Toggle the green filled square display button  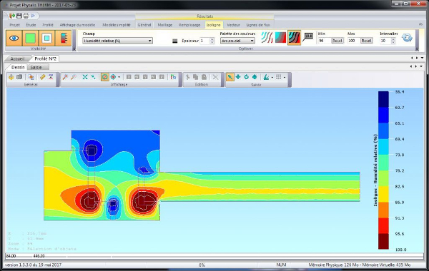(x=30, y=38)
